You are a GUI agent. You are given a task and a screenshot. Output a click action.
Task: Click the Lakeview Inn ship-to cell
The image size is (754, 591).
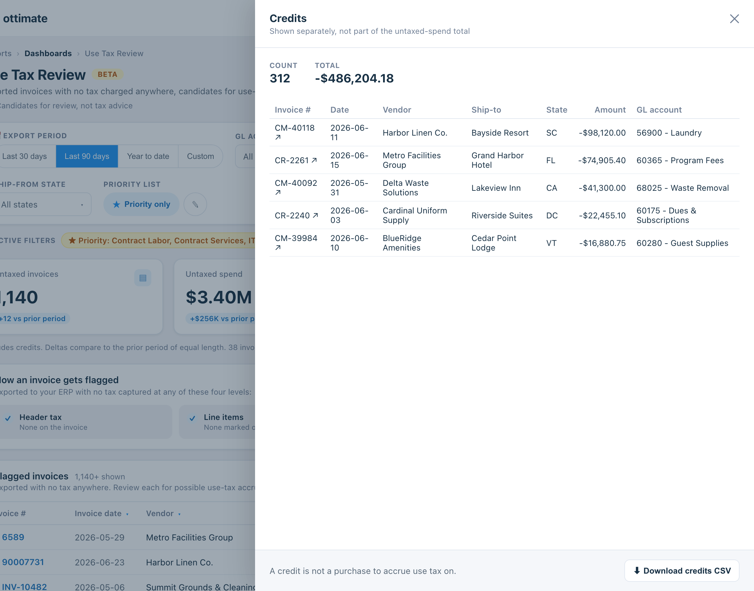coord(496,188)
